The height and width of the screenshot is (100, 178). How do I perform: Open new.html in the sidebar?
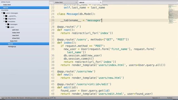16,35
